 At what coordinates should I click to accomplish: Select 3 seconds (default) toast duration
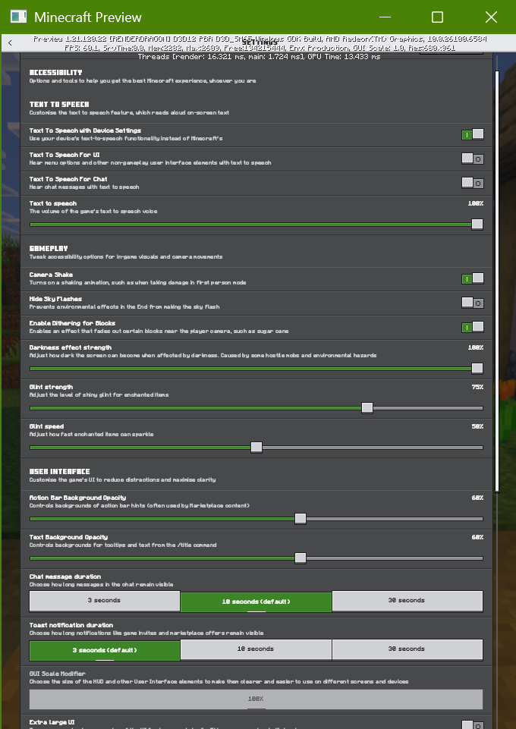click(105, 650)
